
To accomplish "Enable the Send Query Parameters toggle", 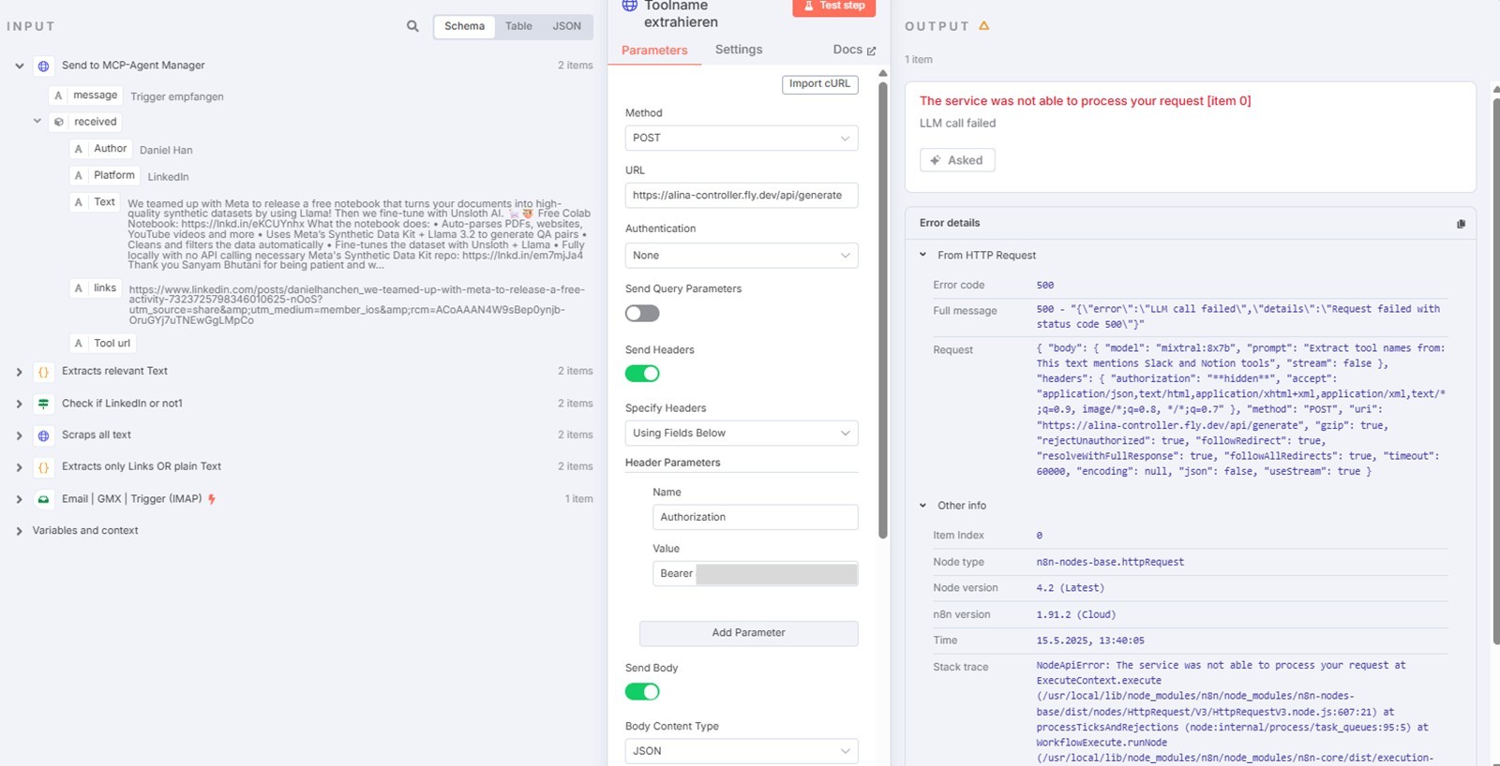I will click(x=642, y=314).
